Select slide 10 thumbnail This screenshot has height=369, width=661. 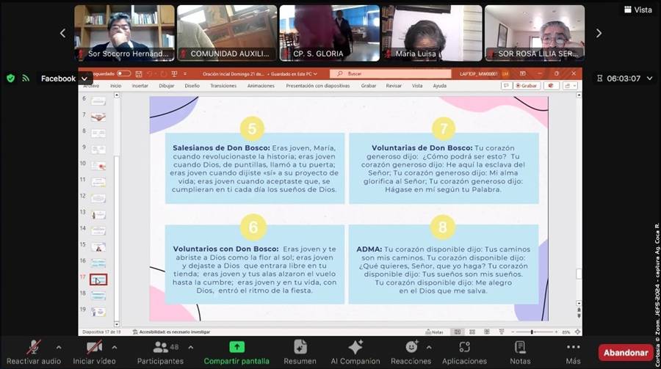point(98,166)
